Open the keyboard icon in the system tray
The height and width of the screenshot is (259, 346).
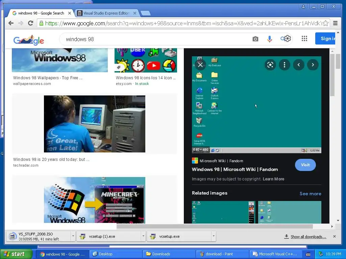[308, 254]
